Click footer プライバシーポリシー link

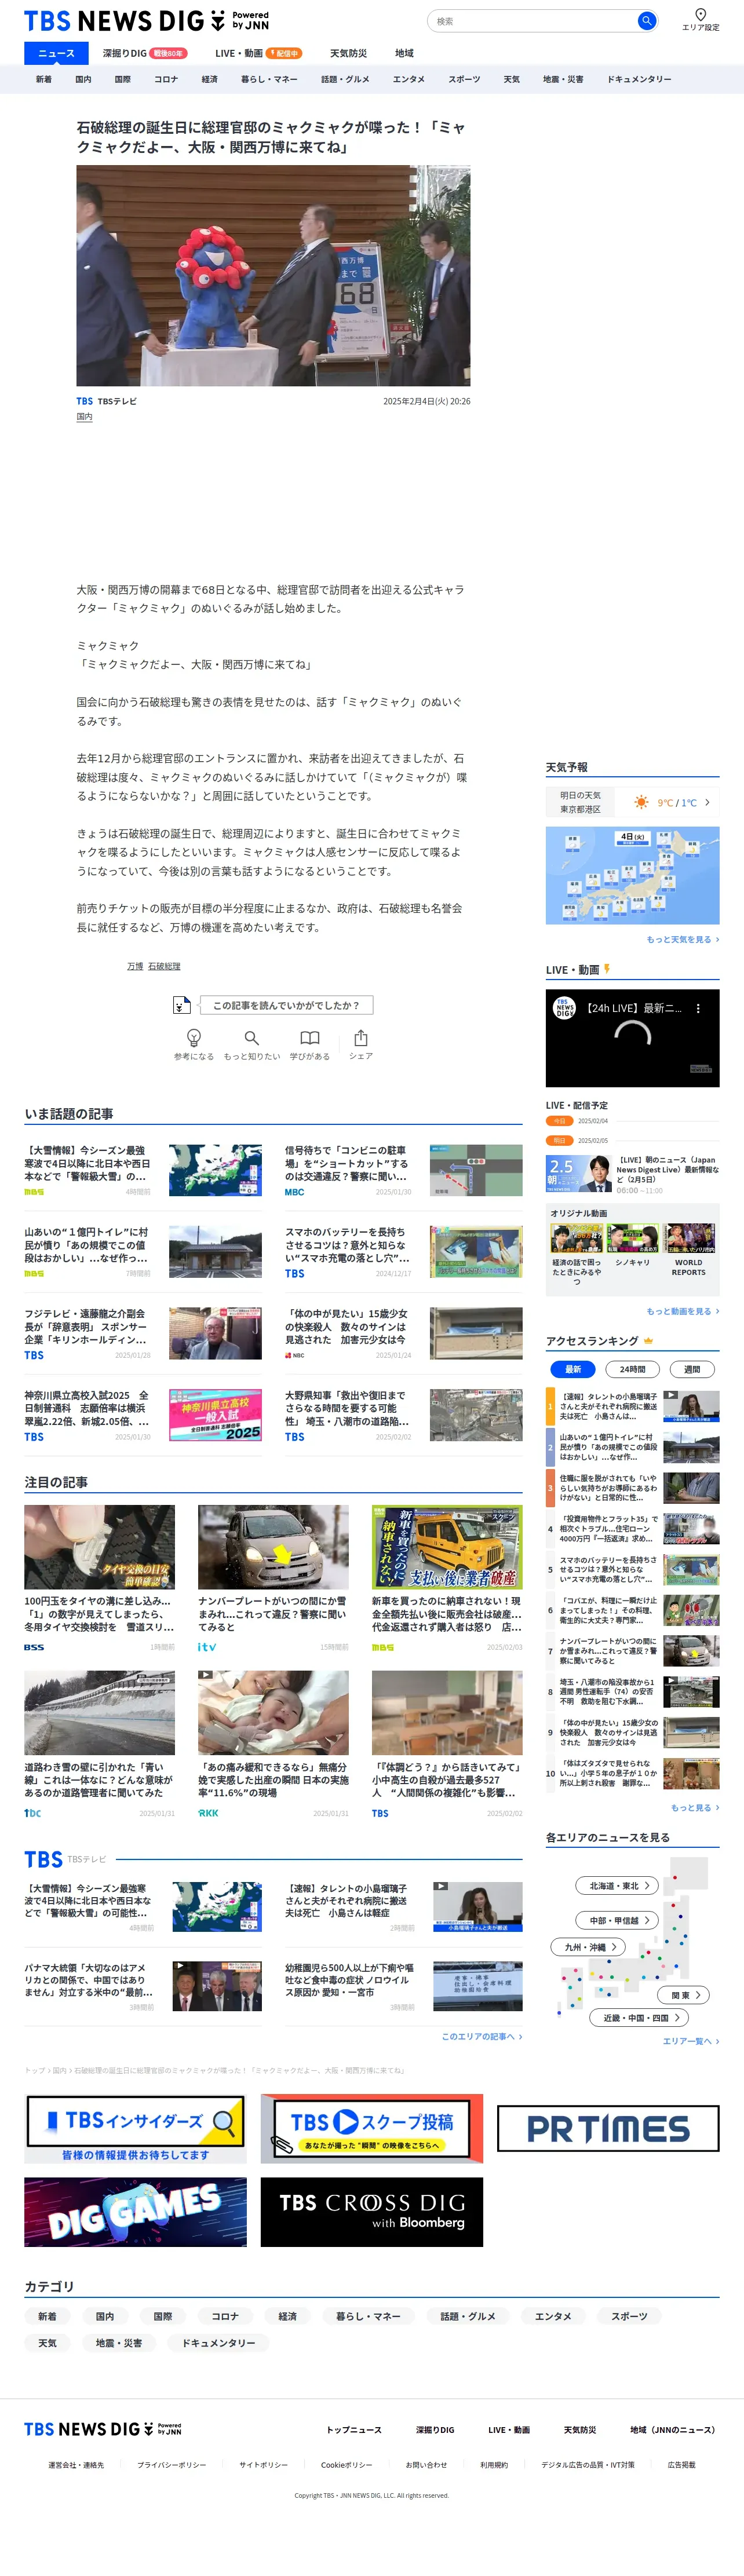click(x=171, y=2465)
